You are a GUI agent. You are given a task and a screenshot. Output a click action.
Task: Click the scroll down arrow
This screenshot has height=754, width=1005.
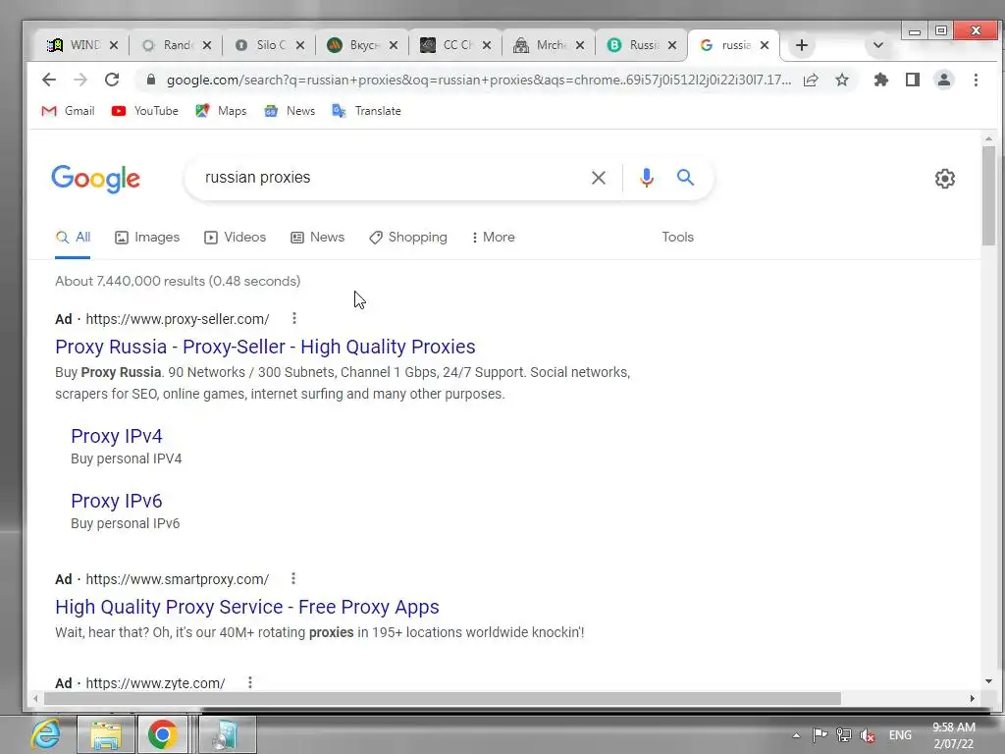[x=988, y=681]
